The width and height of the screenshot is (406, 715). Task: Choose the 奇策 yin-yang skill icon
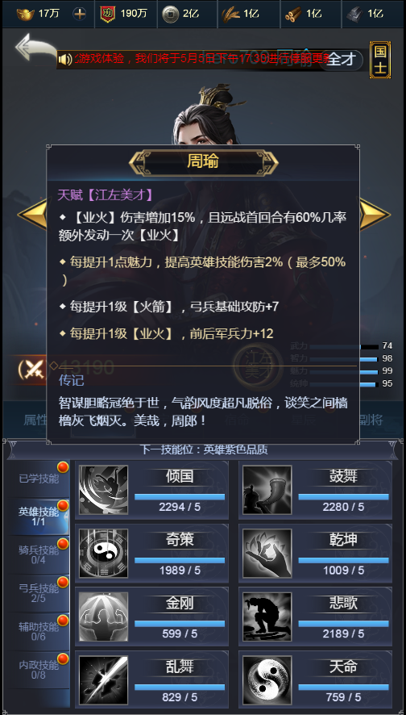tap(103, 553)
